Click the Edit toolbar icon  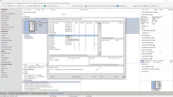[18, 6]
